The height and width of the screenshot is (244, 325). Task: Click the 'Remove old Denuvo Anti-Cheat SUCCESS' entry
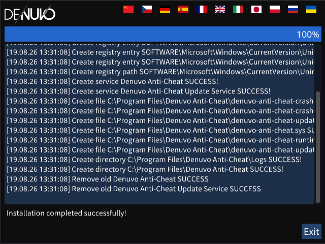click(x=108, y=179)
